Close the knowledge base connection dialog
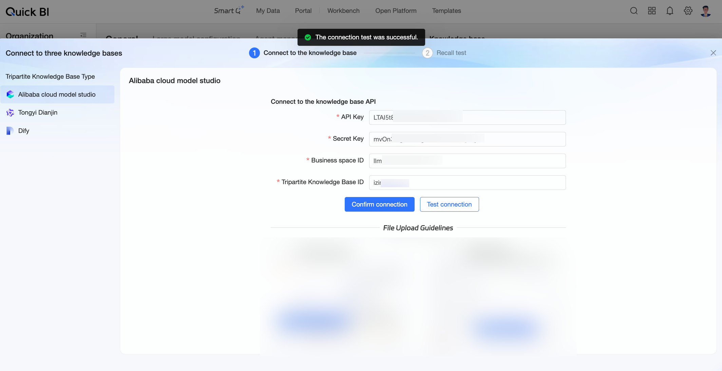Viewport: 722px width, 371px height. click(x=713, y=53)
